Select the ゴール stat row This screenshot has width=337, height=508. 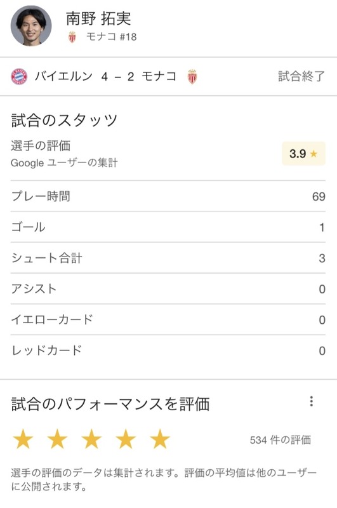168,227
